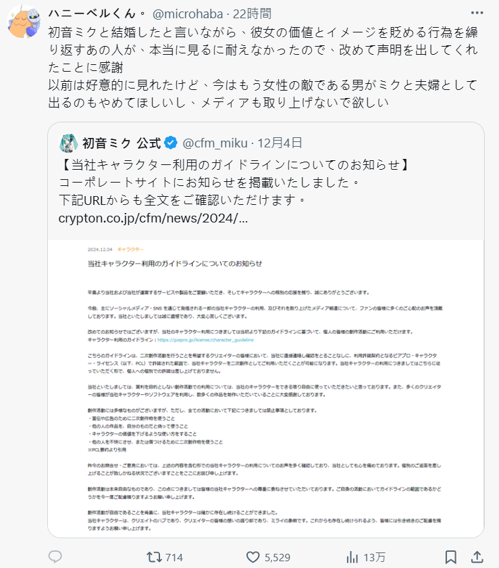Open @cfm_miku handle link
Screen dimensions: 499x568
pyautogui.click(x=215, y=143)
